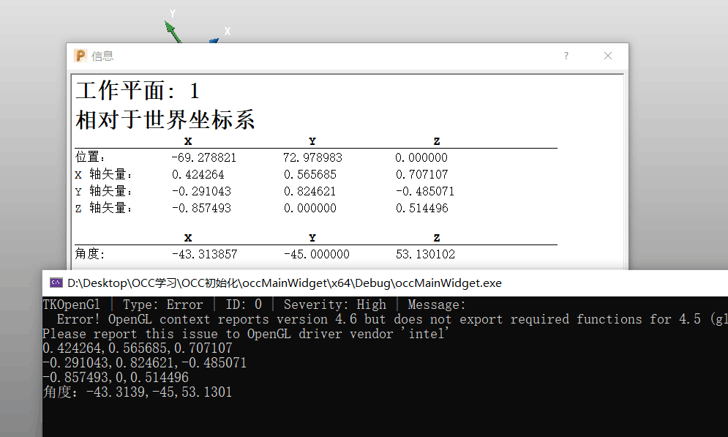Click the X axis label near the blue arrow
The height and width of the screenshot is (437, 728).
tap(228, 31)
